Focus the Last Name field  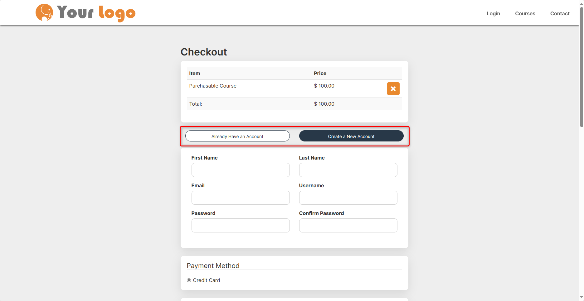pyautogui.click(x=348, y=170)
